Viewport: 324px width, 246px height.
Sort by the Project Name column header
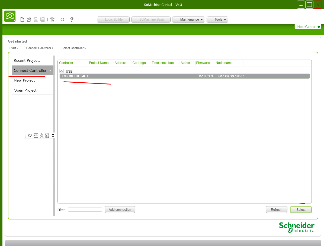coord(99,63)
